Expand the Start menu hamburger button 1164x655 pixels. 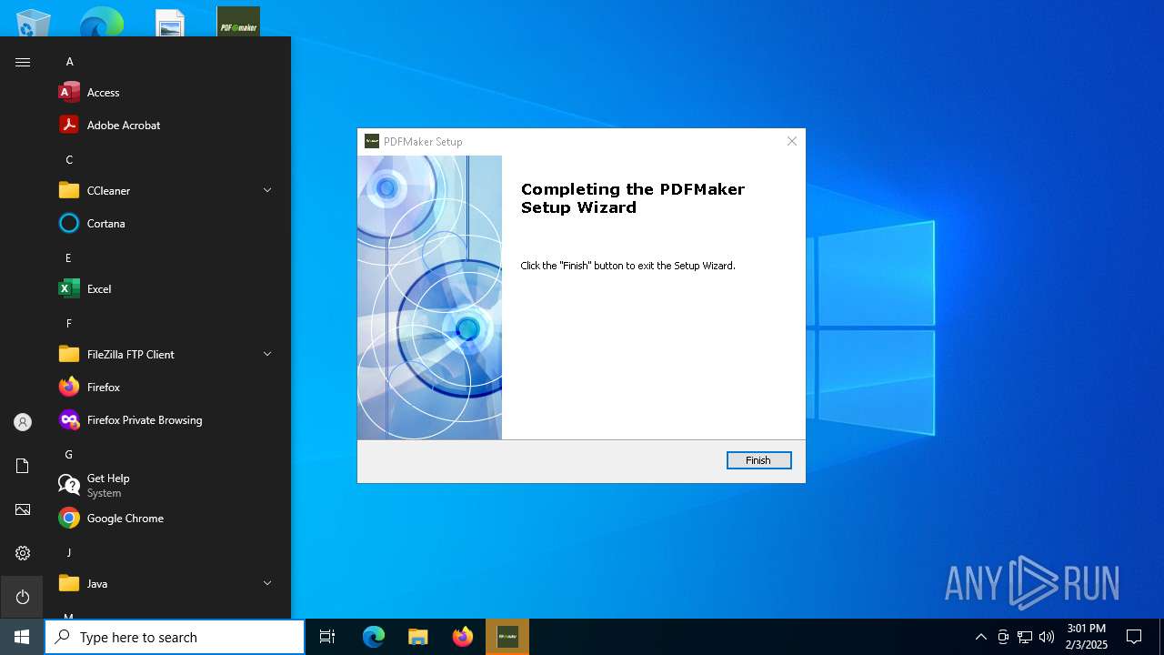point(23,62)
